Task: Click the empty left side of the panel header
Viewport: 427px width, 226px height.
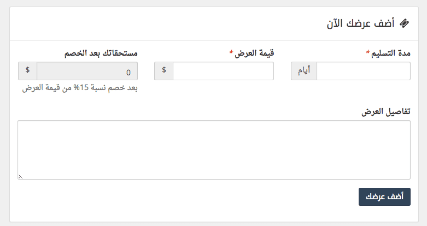Action: click(x=137, y=23)
